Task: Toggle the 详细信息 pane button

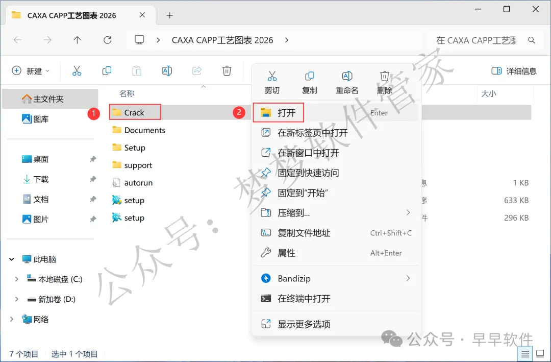Action: 514,71
